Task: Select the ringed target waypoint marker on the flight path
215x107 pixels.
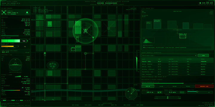Action: click(x=85, y=53)
